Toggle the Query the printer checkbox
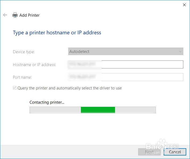The width and height of the screenshot is (190, 159). [15, 88]
